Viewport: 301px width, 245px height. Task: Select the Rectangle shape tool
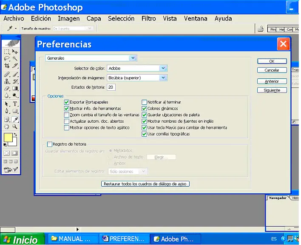point(15,111)
